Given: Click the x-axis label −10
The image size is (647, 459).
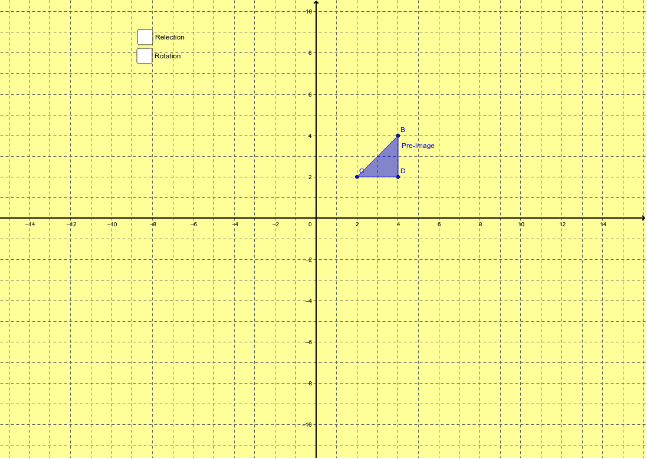Looking at the screenshot, I should (x=112, y=224).
